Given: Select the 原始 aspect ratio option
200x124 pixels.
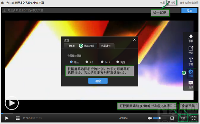Looking at the screenshot, I should [x=71, y=62].
